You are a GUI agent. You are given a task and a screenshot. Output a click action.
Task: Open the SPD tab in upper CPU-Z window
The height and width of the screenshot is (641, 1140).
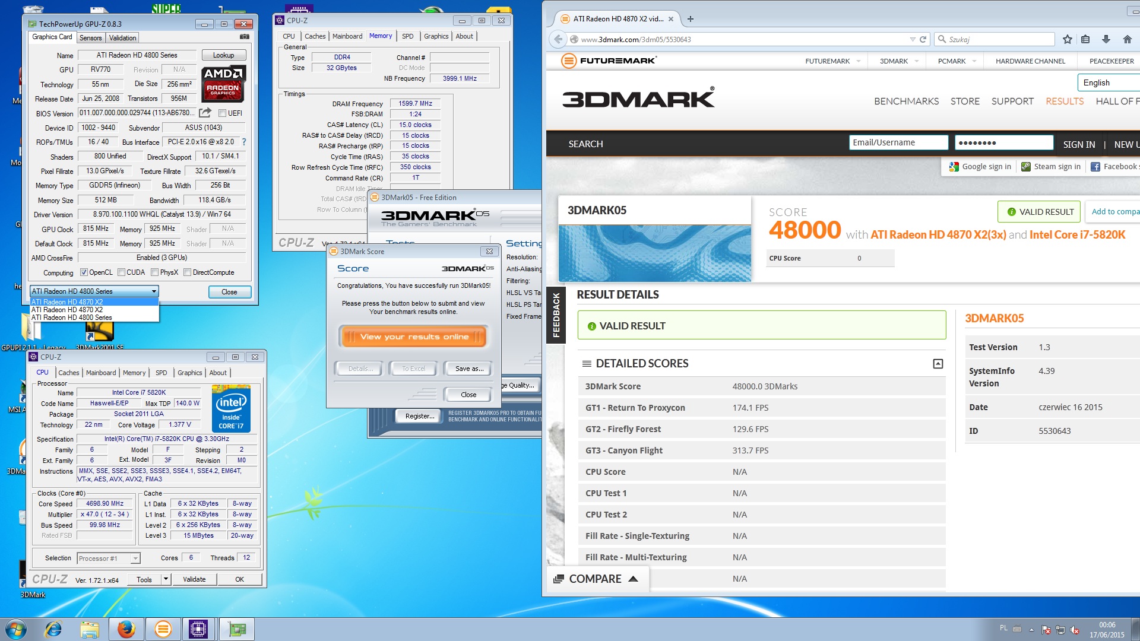[407, 36]
